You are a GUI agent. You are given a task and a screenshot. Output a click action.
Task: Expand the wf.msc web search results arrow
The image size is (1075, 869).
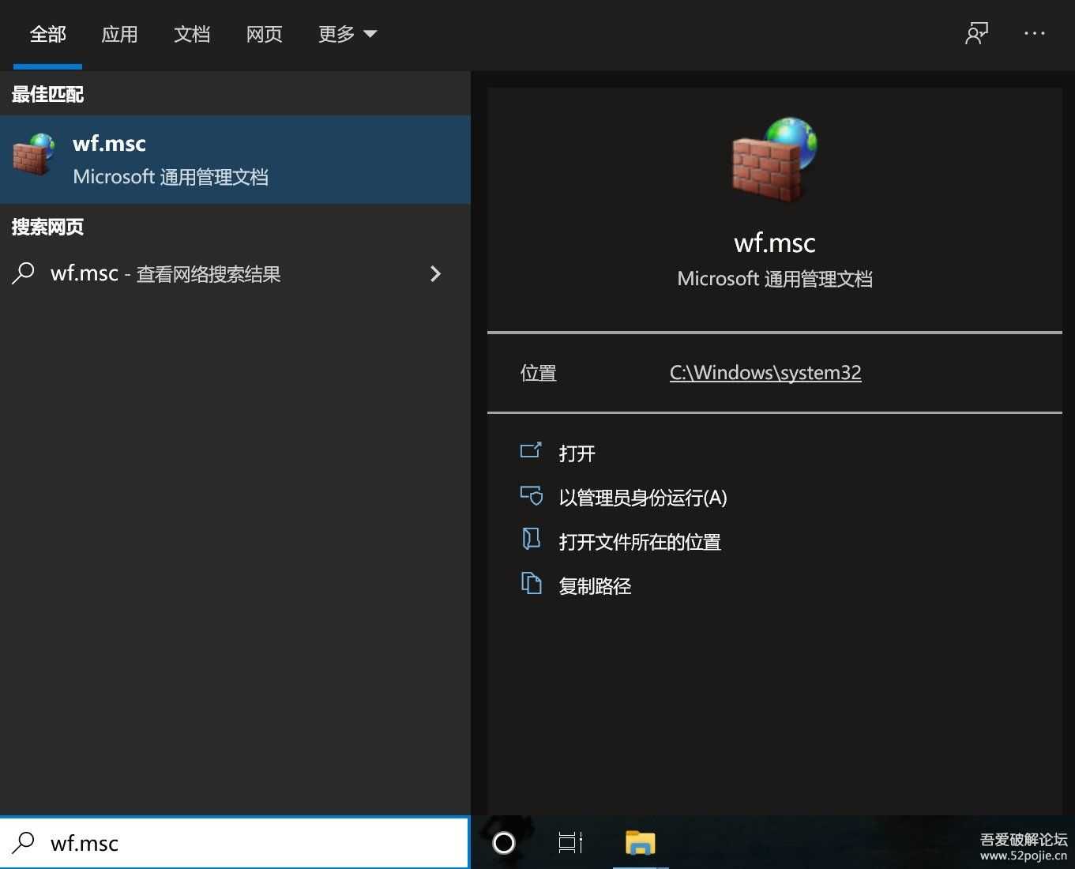point(436,273)
